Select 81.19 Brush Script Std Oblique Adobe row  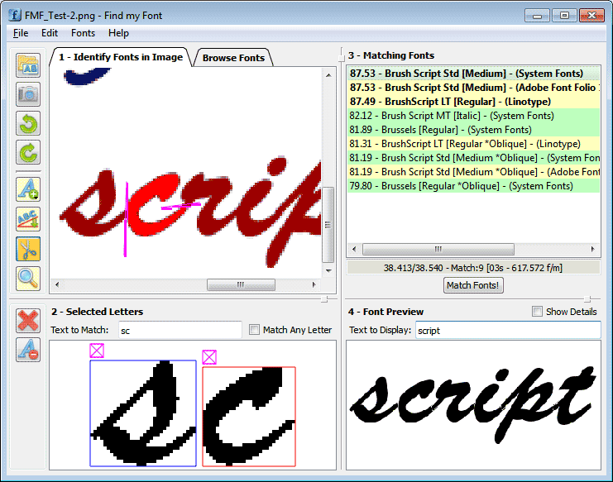(473, 172)
